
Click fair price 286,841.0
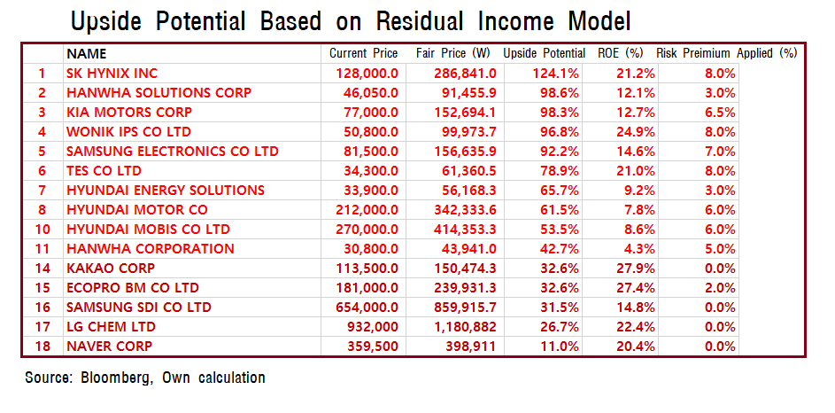[x=466, y=74]
